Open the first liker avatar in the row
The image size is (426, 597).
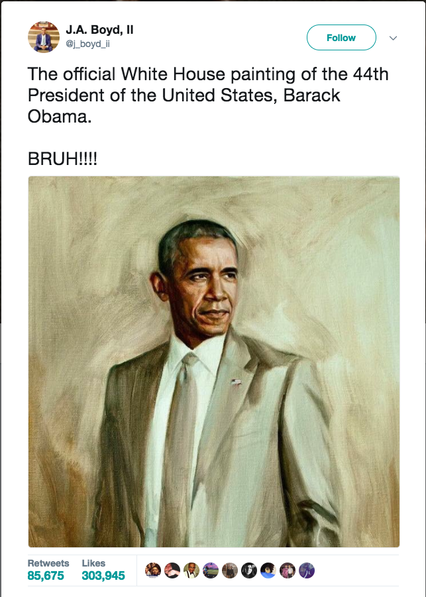tap(153, 570)
